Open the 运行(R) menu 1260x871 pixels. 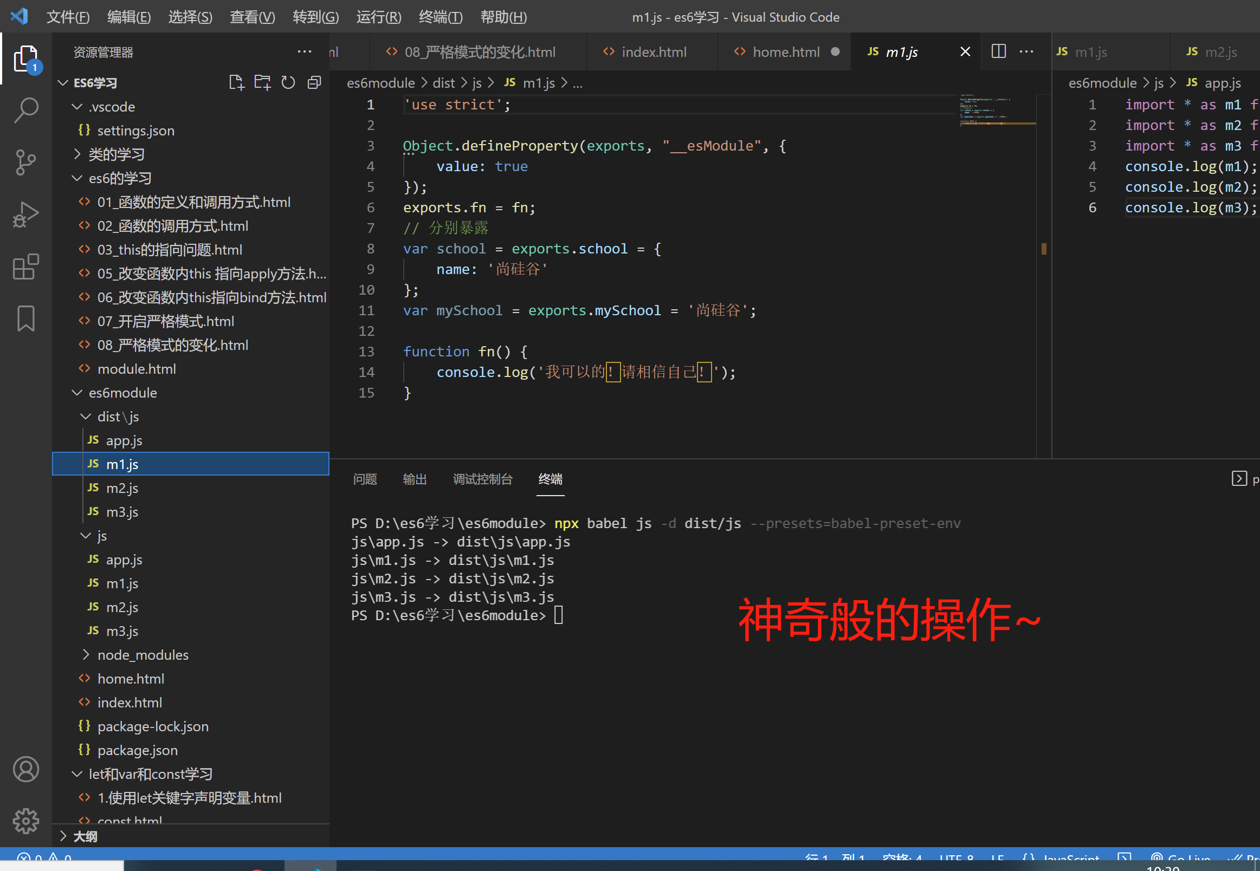pos(379,17)
